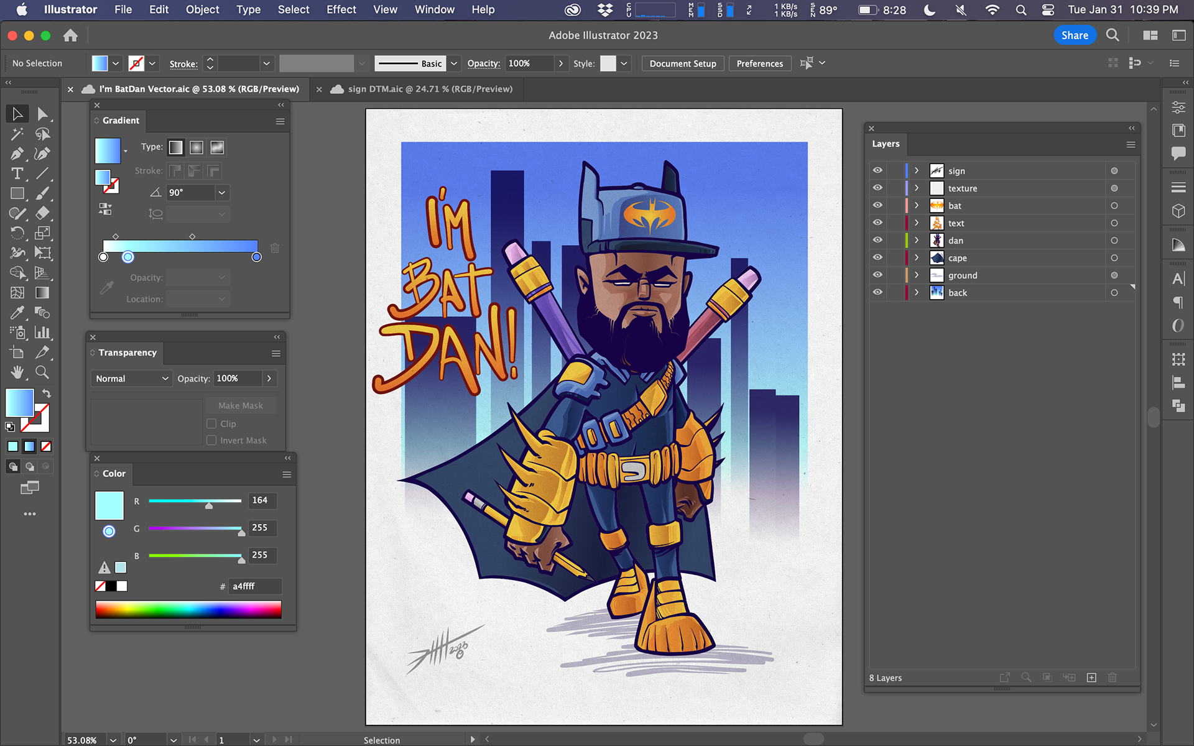
Task: Select the Lasso tool
Action: tap(42, 134)
